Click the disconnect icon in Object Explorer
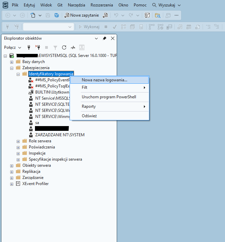Image resolution: width=225 pixels, height=242 pixels. click(38, 47)
